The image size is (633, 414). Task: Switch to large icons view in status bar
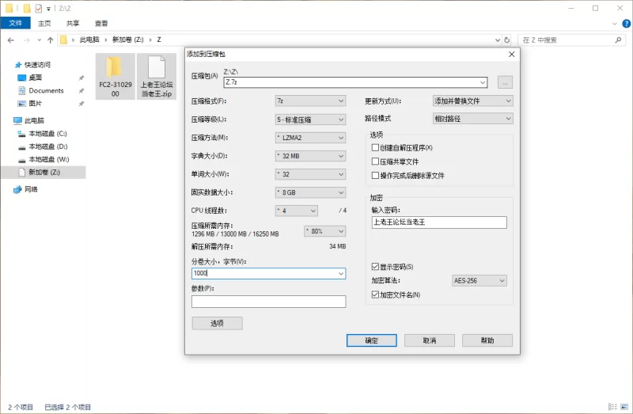[x=625, y=407]
